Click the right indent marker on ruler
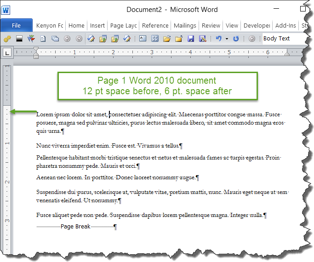 (287, 53)
